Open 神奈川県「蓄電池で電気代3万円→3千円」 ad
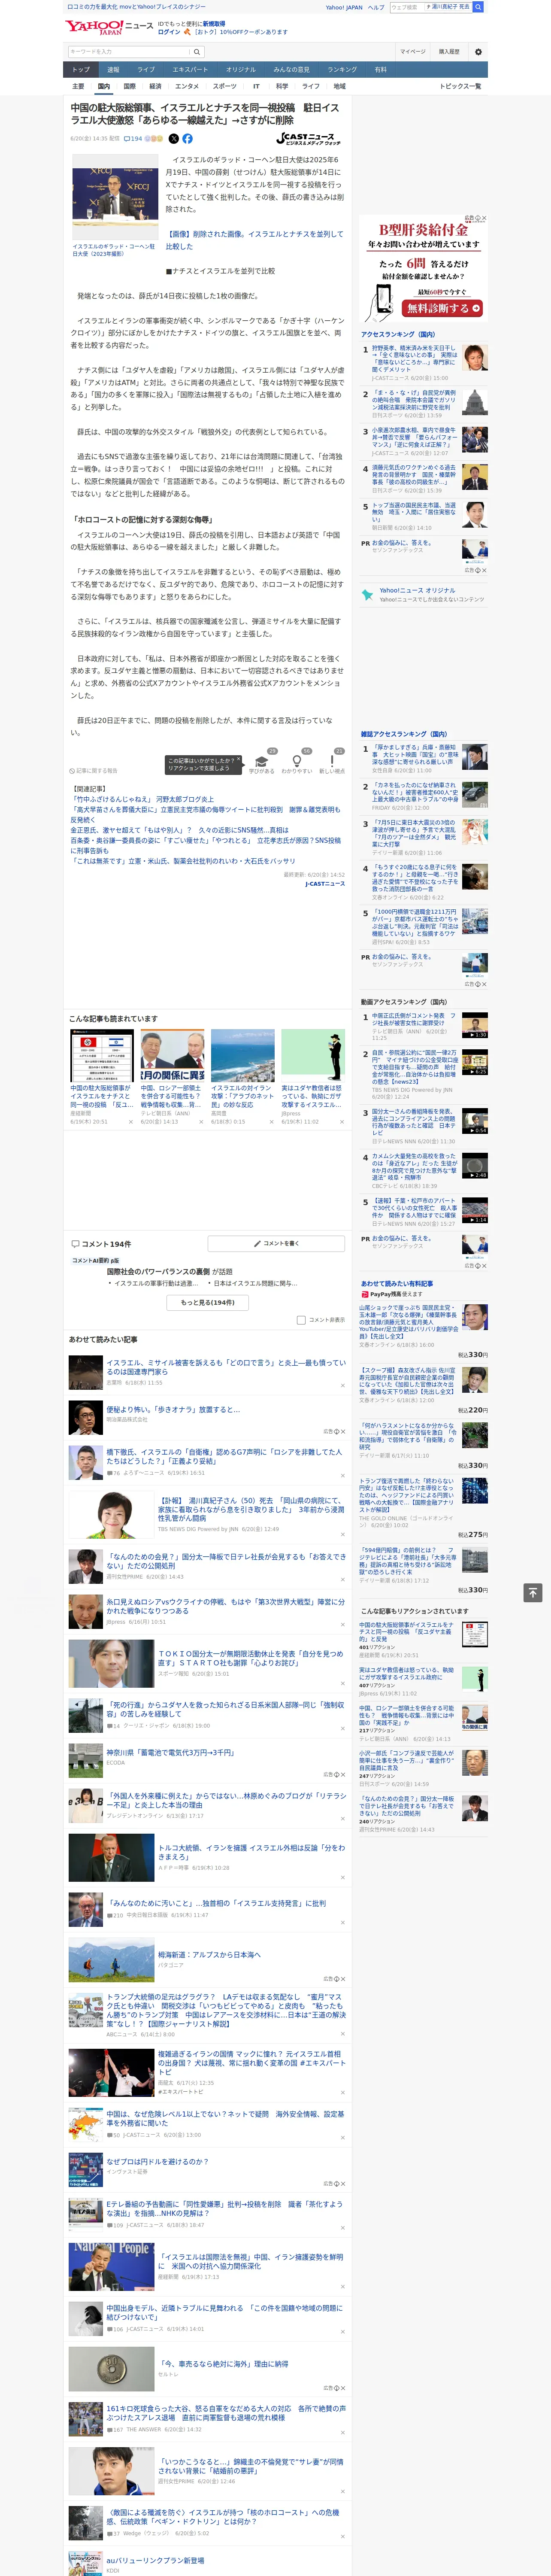 [x=170, y=1752]
